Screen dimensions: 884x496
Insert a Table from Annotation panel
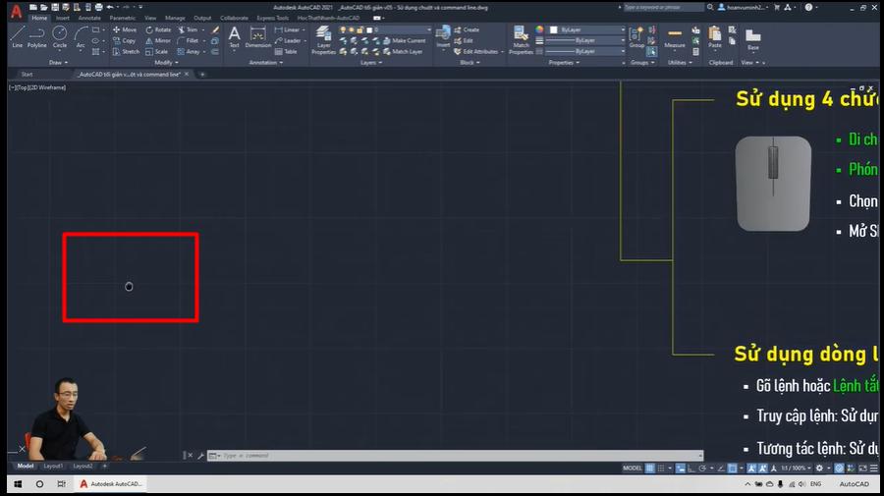(286, 51)
